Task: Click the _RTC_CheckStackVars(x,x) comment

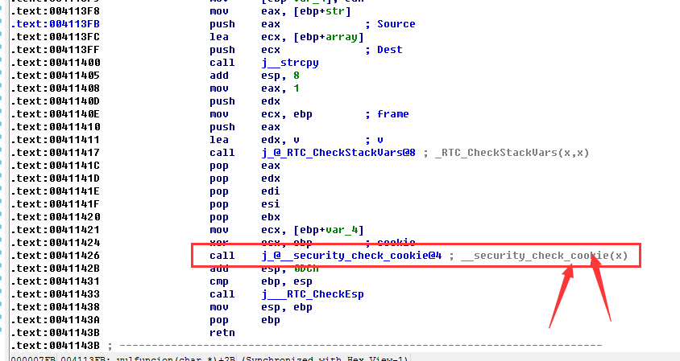Action: pos(503,153)
